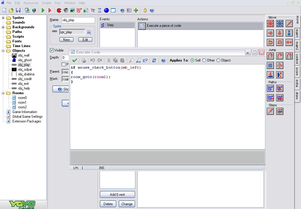Select the Other radio button
The width and height of the screenshot is (301, 209).
click(x=204, y=60)
